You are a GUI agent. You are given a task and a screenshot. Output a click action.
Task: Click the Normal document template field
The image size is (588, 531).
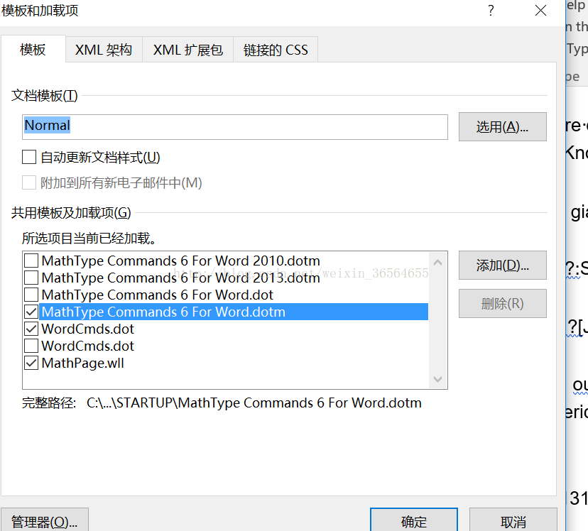click(235, 126)
